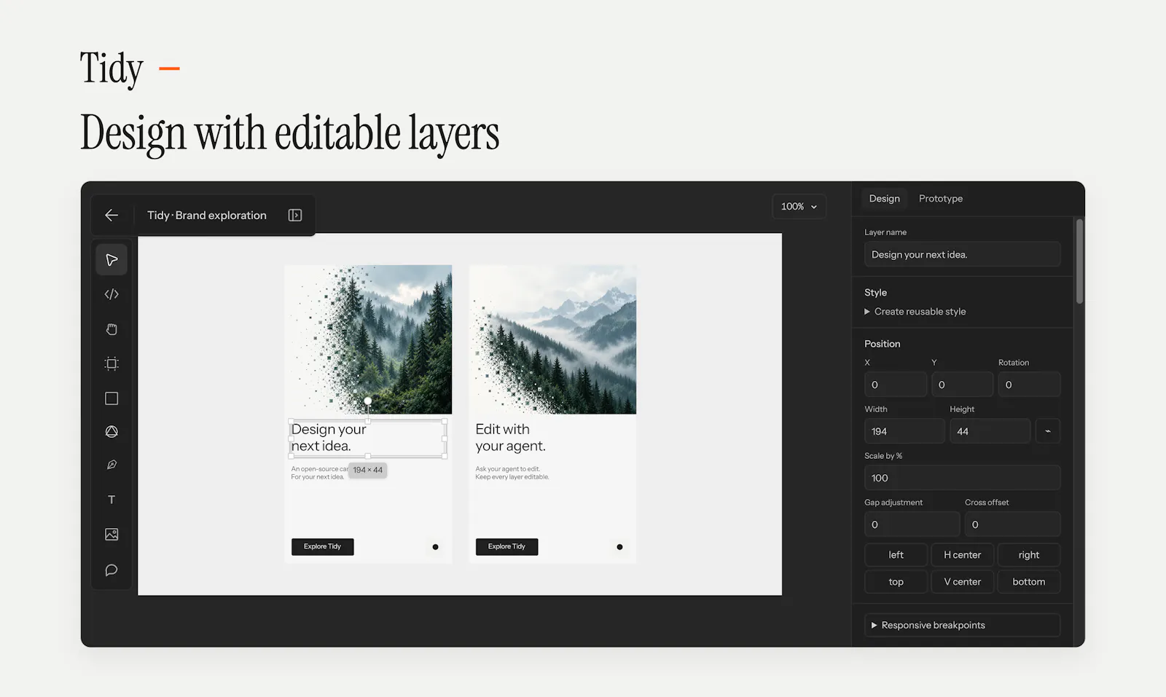Select the cursor move tool
The image size is (1166, 697).
(x=111, y=260)
